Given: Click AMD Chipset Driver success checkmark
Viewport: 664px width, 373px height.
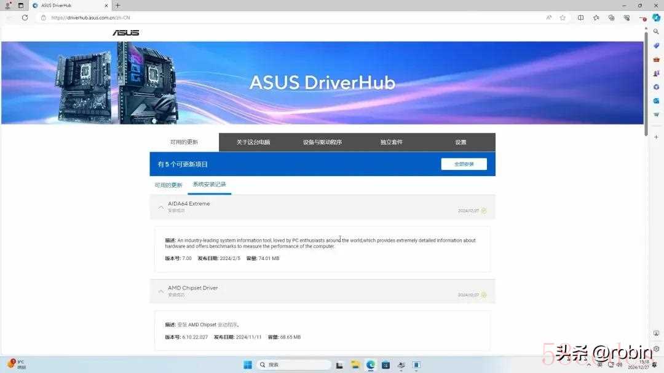Looking at the screenshot, I should (484, 295).
